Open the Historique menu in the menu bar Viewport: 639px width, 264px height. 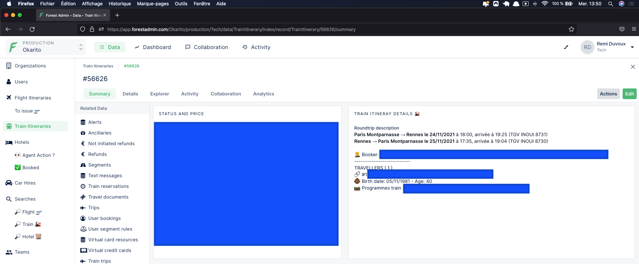click(x=120, y=4)
